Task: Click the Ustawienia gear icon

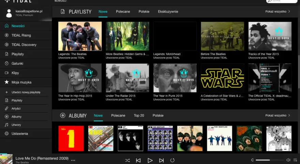Action: [x=6, y=134]
